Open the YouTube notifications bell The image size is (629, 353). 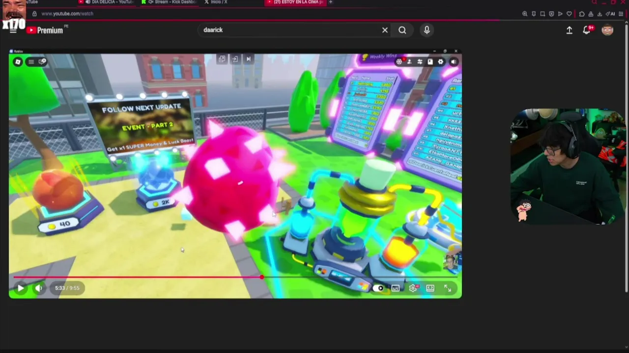click(x=587, y=30)
